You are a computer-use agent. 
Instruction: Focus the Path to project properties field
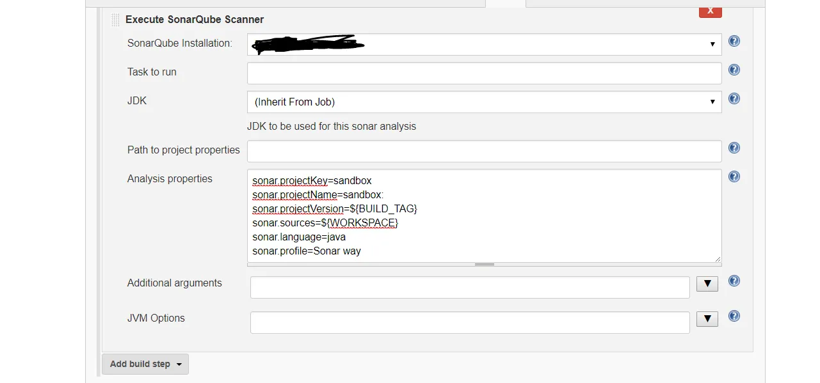[x=484, y=151]
